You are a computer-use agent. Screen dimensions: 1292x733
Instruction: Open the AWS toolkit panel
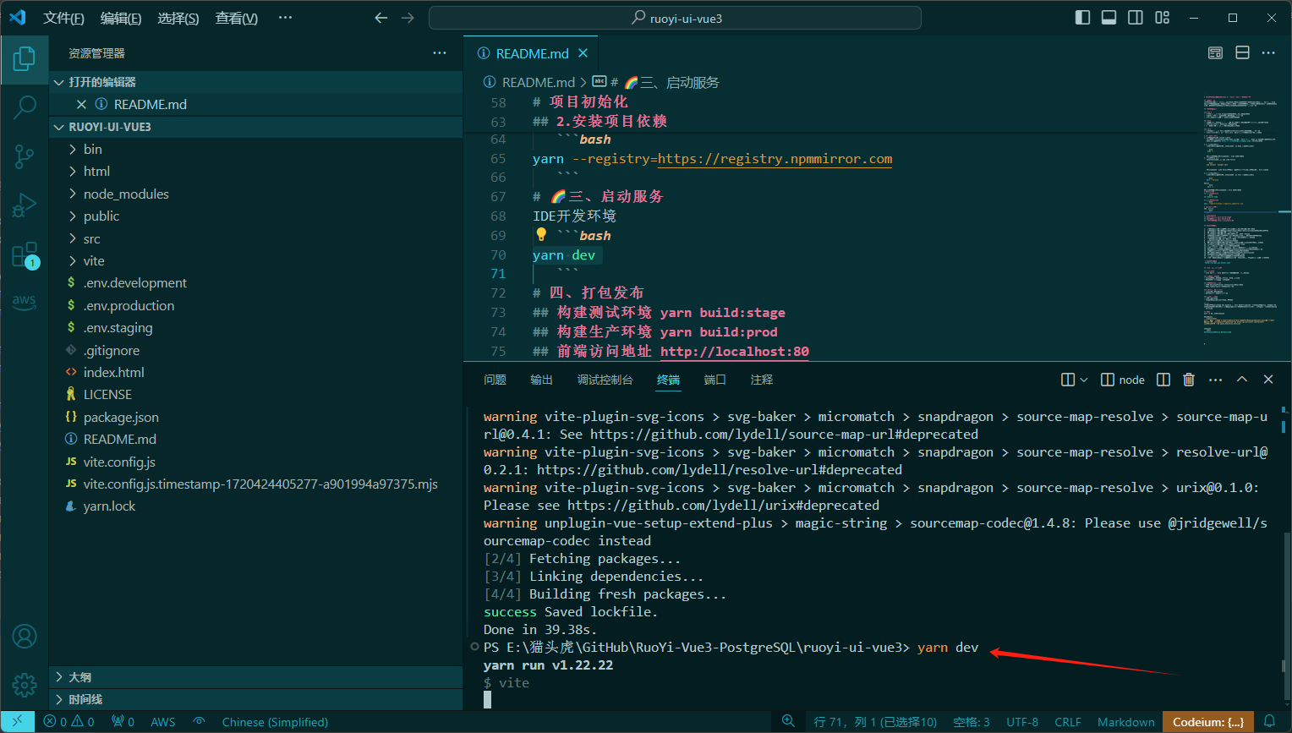pos(25,301)
